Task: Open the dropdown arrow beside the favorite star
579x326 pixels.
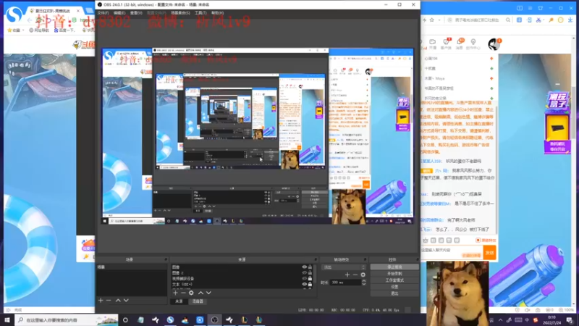Action: pos(439,20)
